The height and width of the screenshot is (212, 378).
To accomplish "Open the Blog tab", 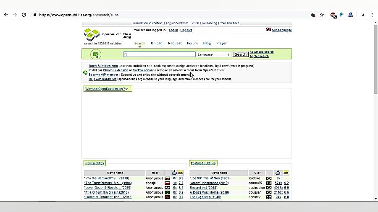I will click(x=207, y=43).
